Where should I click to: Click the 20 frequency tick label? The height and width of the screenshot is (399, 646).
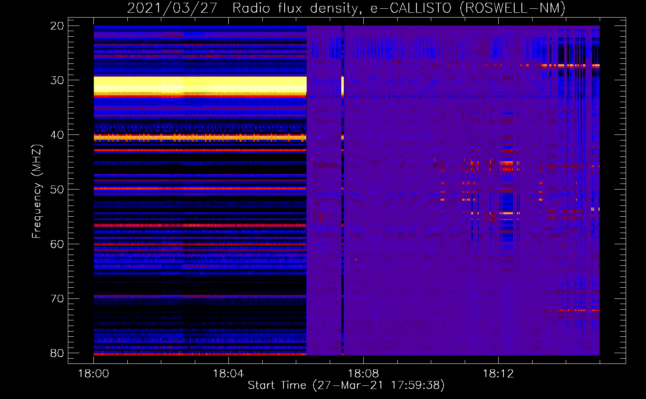[57, 26]
